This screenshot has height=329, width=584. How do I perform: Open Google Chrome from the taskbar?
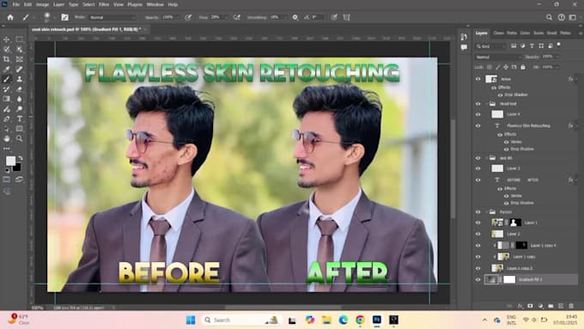tap(360, 320)
